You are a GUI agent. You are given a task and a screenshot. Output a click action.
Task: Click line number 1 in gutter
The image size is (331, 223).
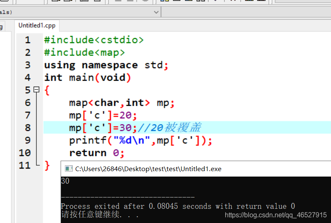click(x=28, y=40)
